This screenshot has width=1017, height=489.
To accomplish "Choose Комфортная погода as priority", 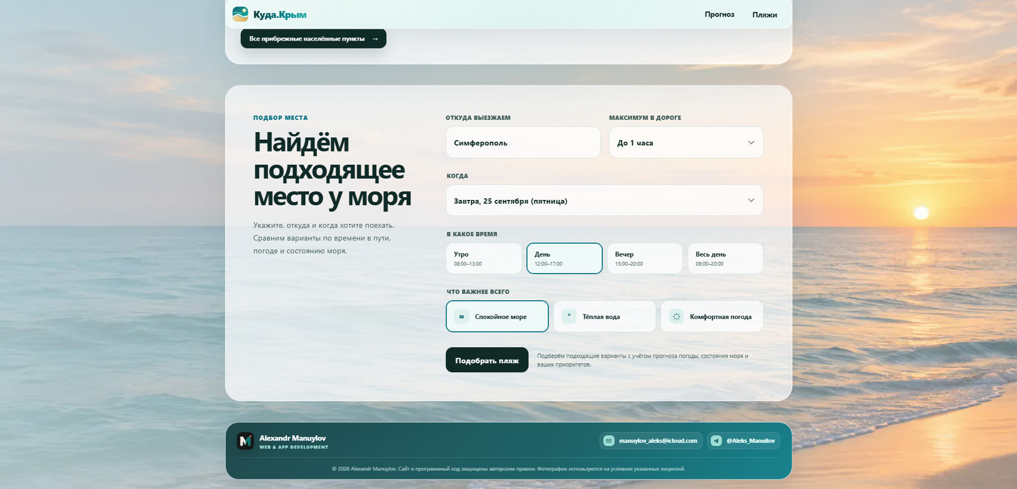I will [x=712, y=317].
